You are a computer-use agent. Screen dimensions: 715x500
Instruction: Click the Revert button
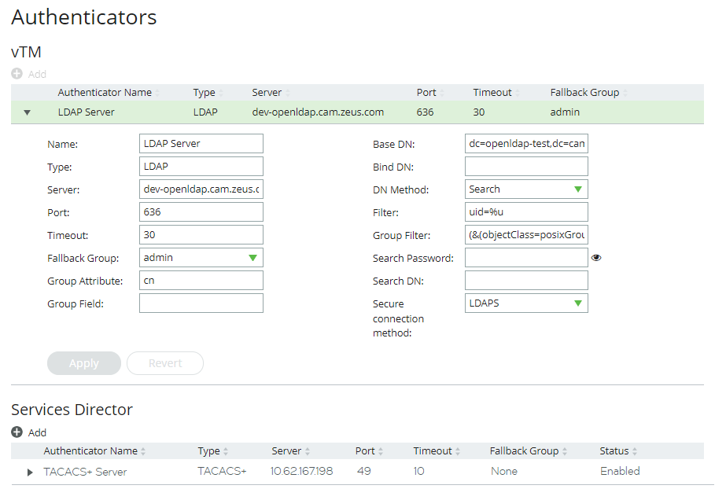pos(165,363)
